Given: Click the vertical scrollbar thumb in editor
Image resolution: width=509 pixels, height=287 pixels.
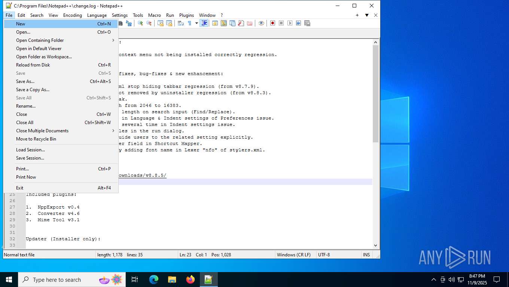Looking at the screenshot, I should point(376,94).
